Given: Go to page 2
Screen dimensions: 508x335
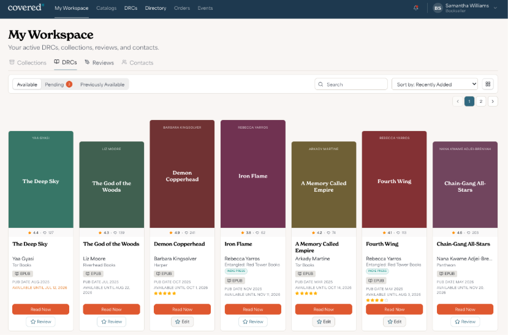Looking at the screenshot, I should (481, 101).
